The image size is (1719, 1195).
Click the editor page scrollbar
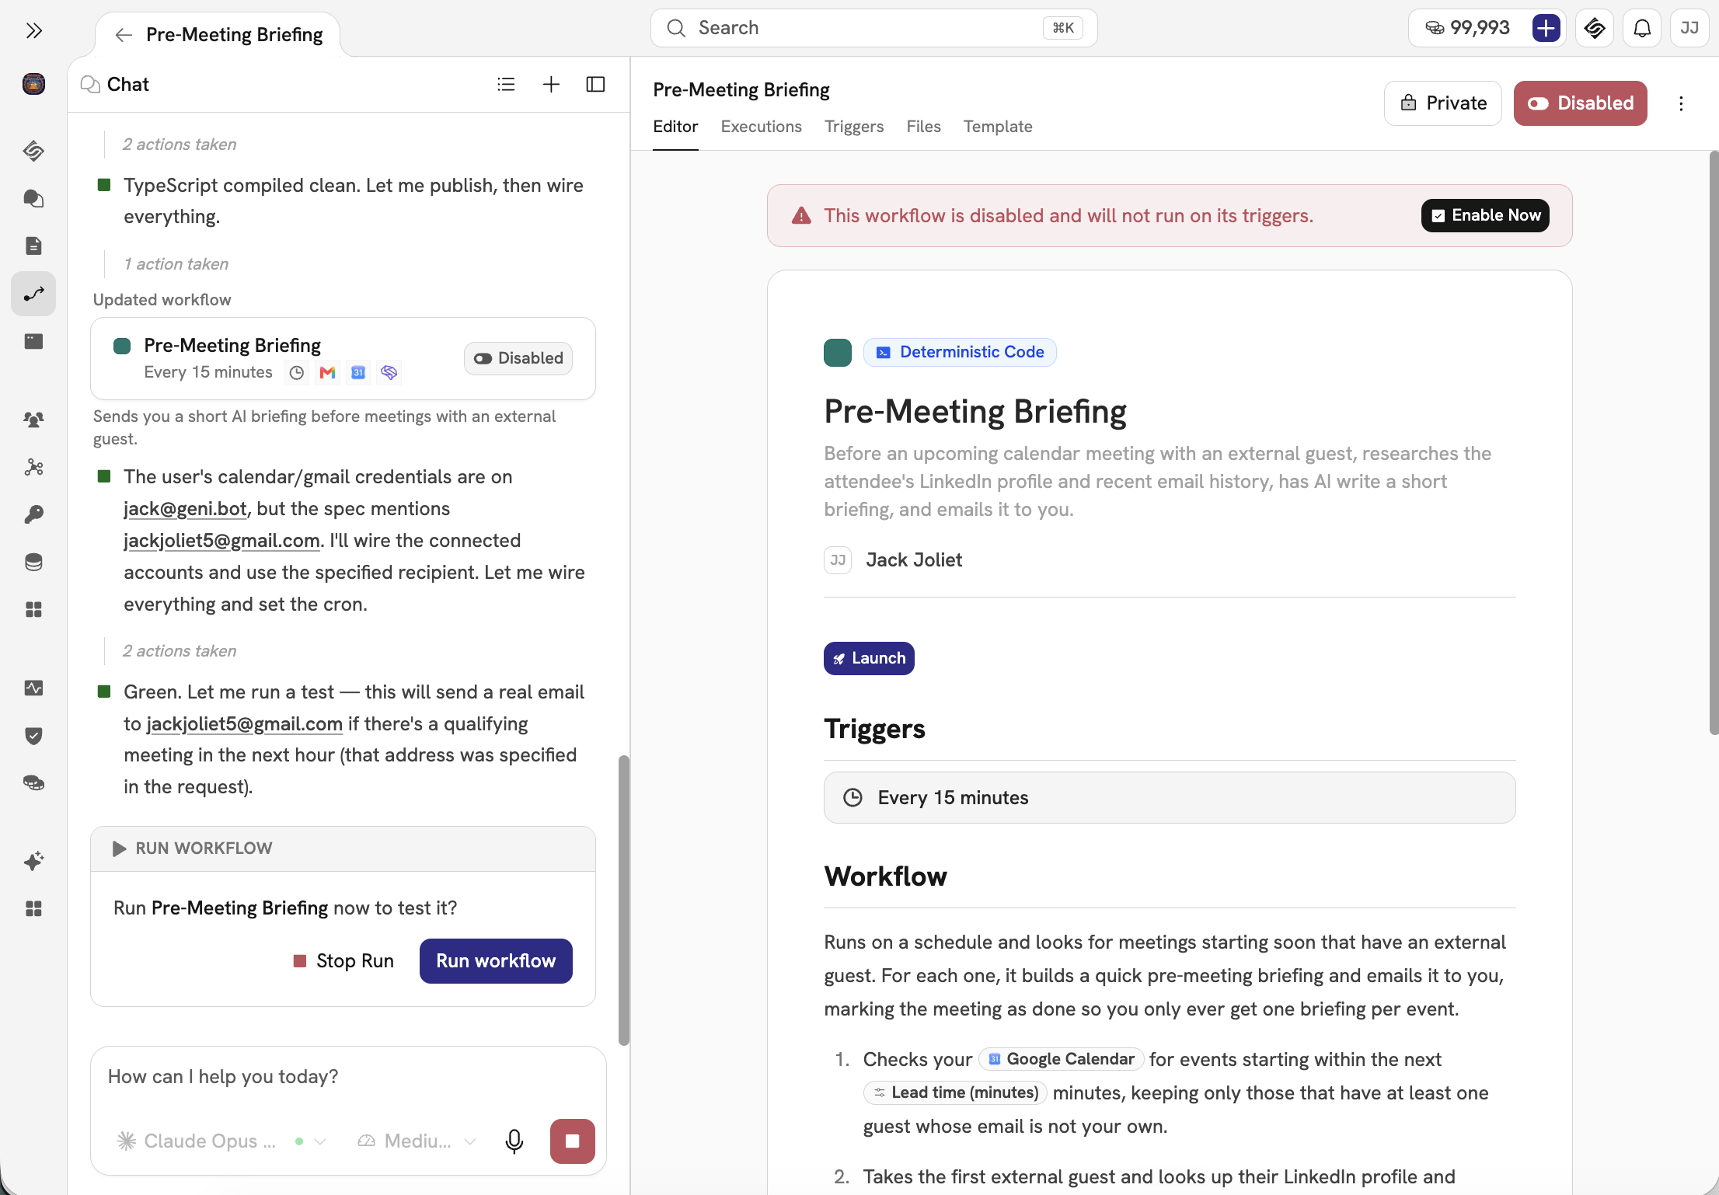[x=1714, y=443]
